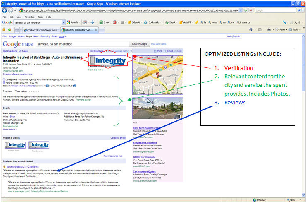307x204 pixels.
Task: Switch to 'Contact Us - San Diego Insur...' tab
Action: (41, 30)
